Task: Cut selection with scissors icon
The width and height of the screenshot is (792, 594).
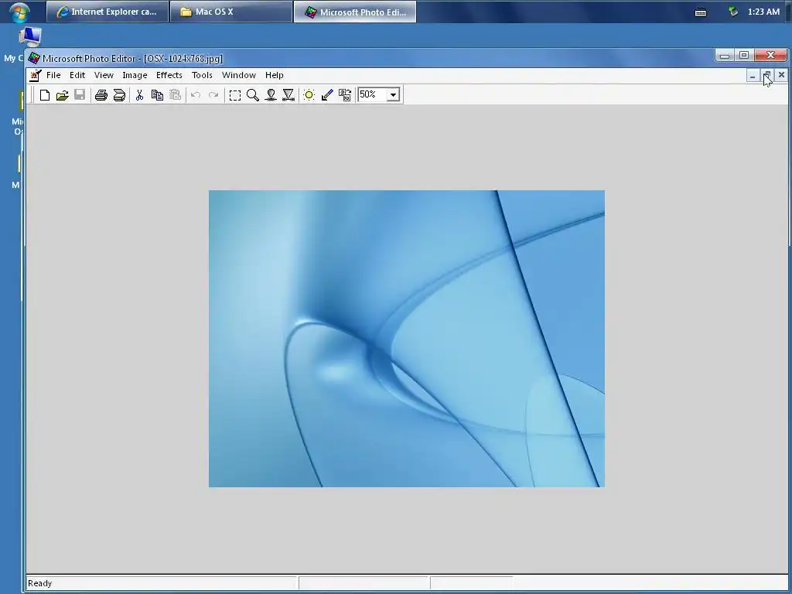Action: [x=139, y=95]
